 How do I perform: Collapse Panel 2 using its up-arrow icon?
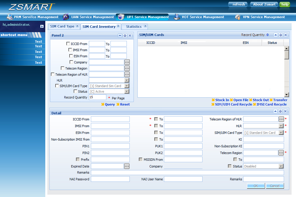coord(120,35)
